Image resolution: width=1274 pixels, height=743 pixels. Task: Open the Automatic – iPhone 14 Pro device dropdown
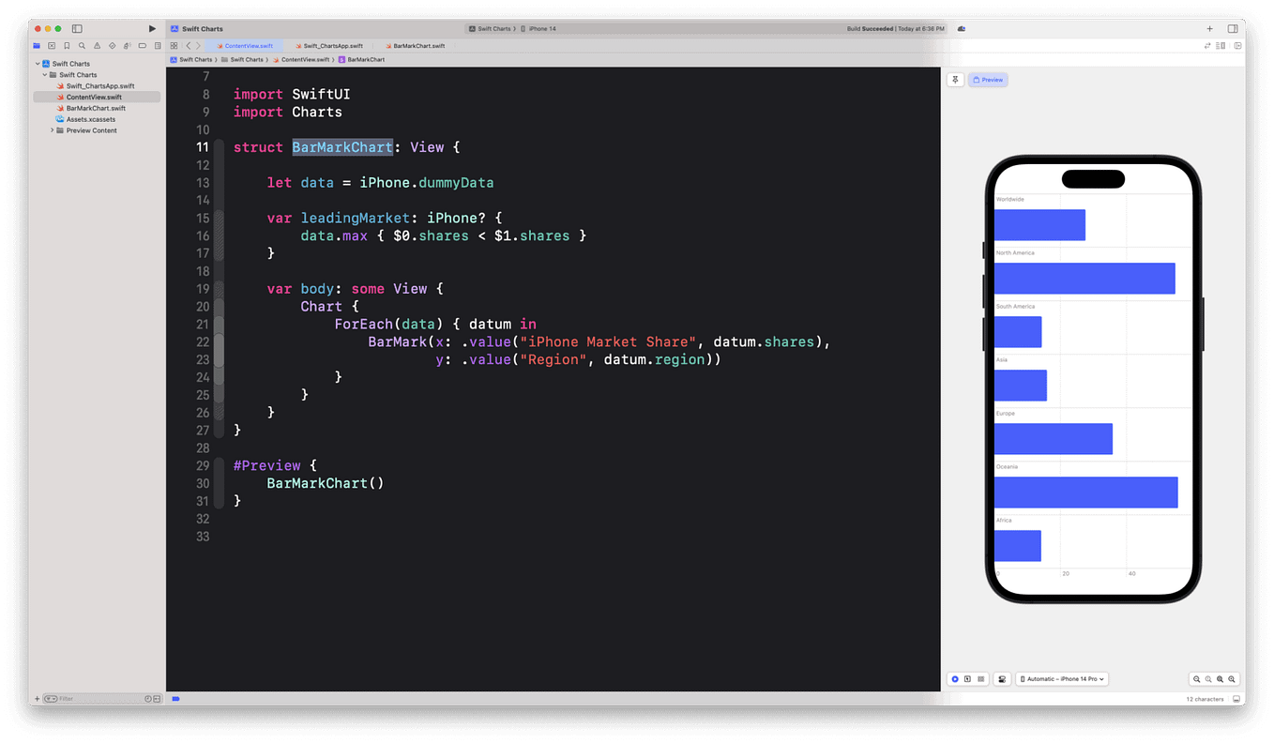[1062, 678]
